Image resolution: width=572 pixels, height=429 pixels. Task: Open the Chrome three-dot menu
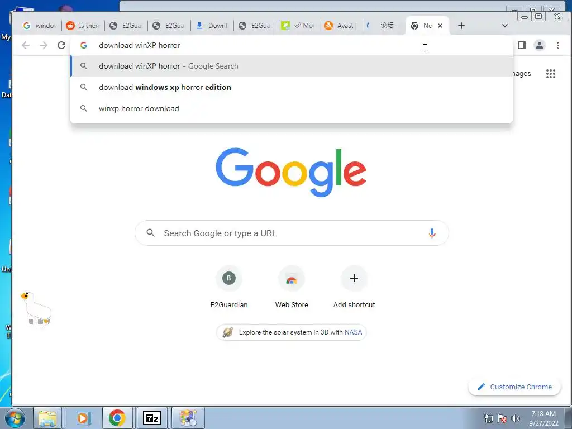click(557, 45)
